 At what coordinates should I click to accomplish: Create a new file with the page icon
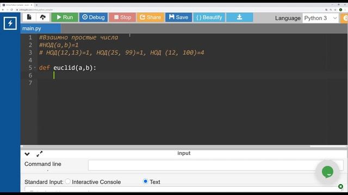point(29,17)
